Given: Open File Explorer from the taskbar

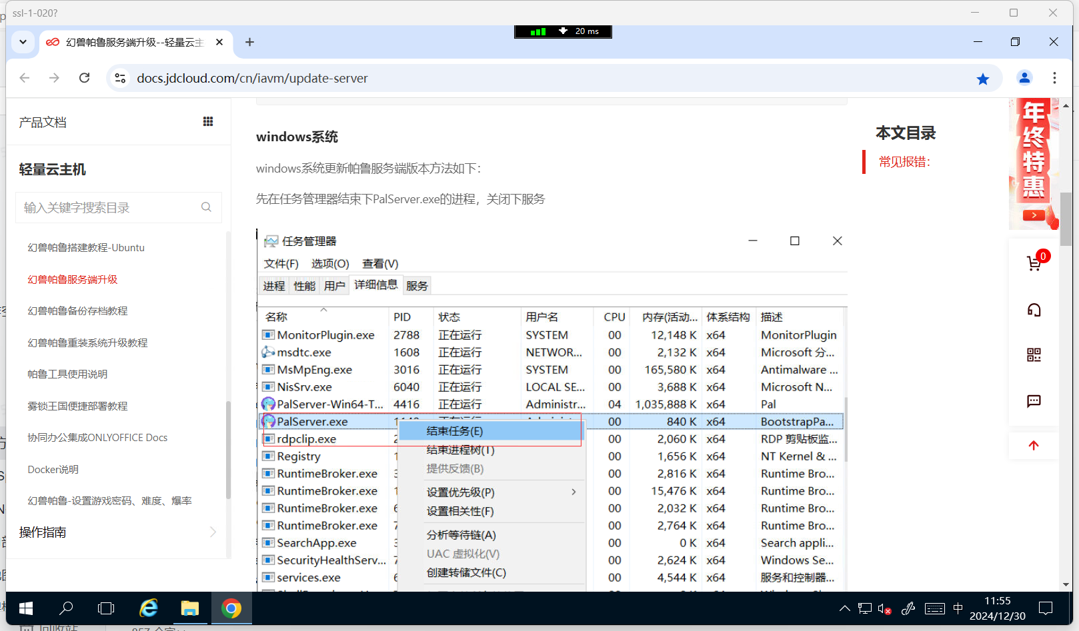Looking at the screenshot, I should tap(190, 608).
